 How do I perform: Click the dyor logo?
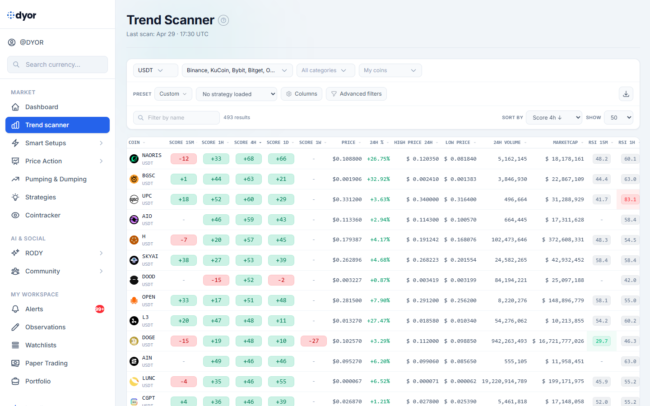tap(22, 15)
